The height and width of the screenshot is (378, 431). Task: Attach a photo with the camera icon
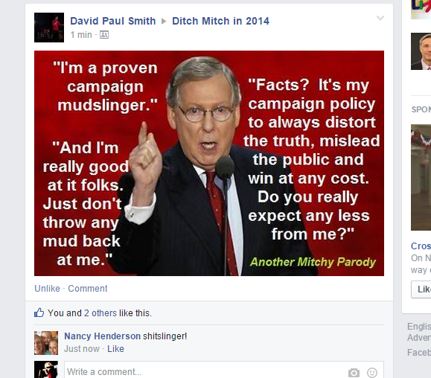coord(354,373)
